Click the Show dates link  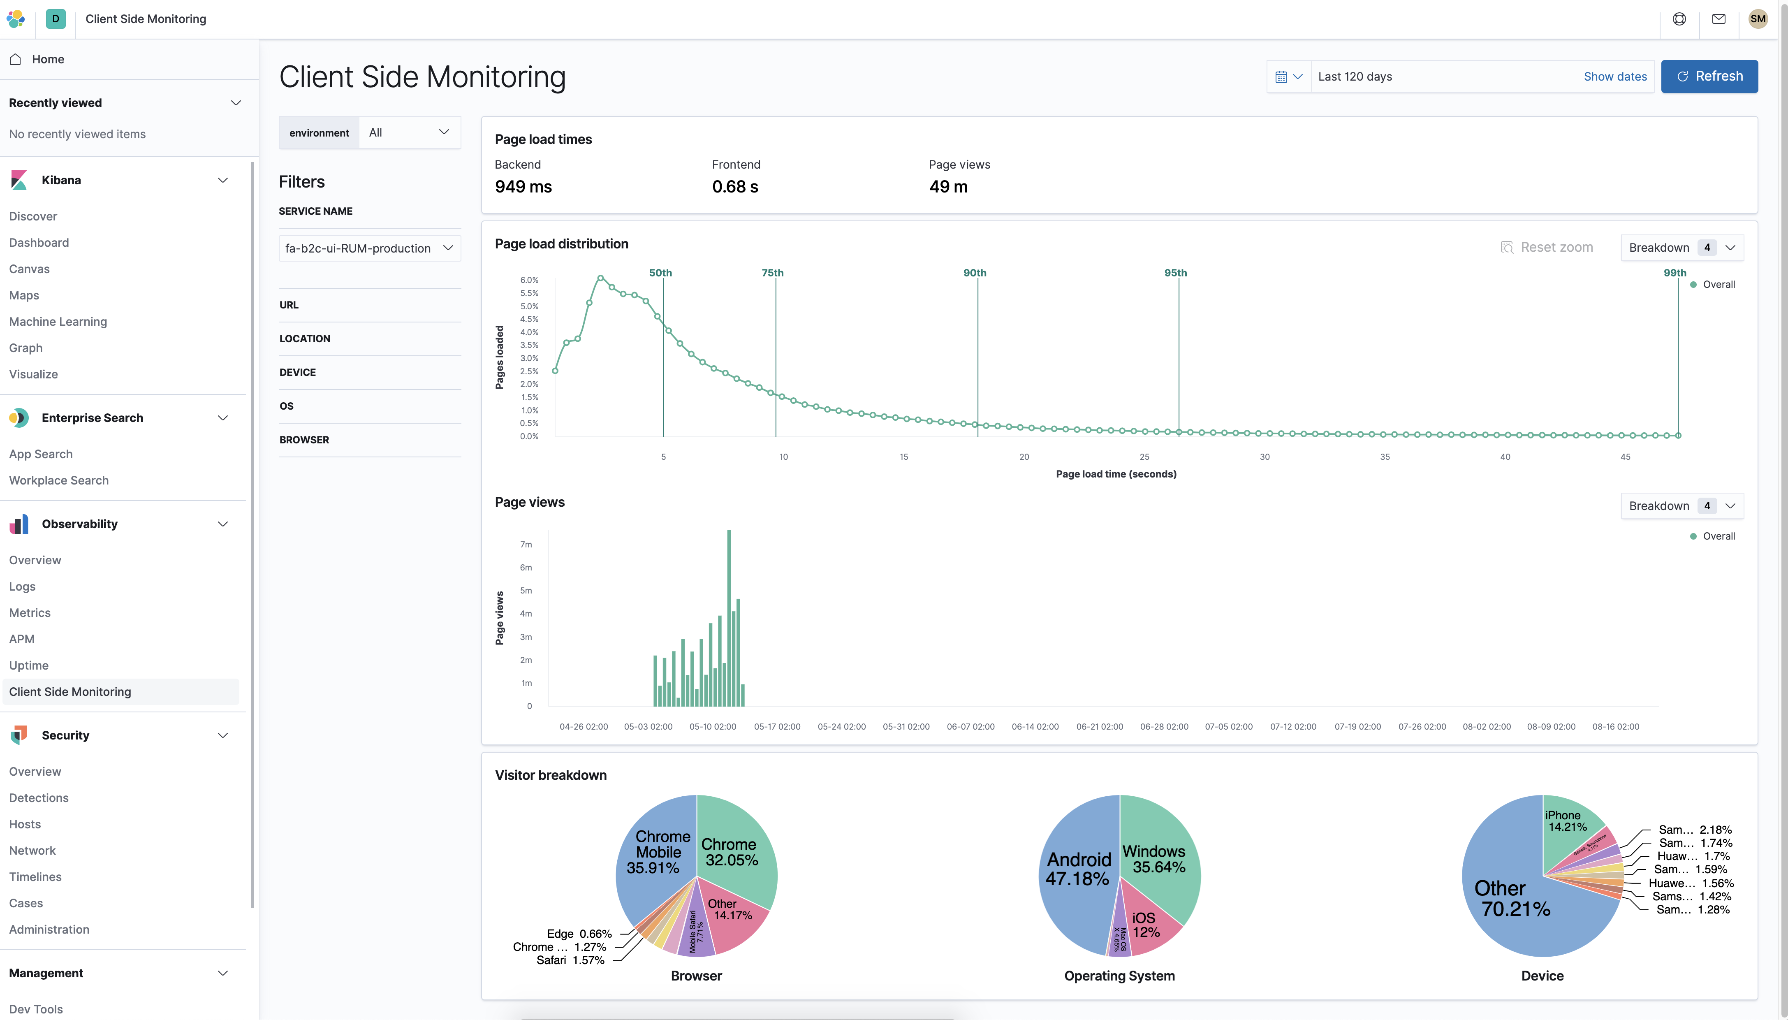coord(1614,76)
